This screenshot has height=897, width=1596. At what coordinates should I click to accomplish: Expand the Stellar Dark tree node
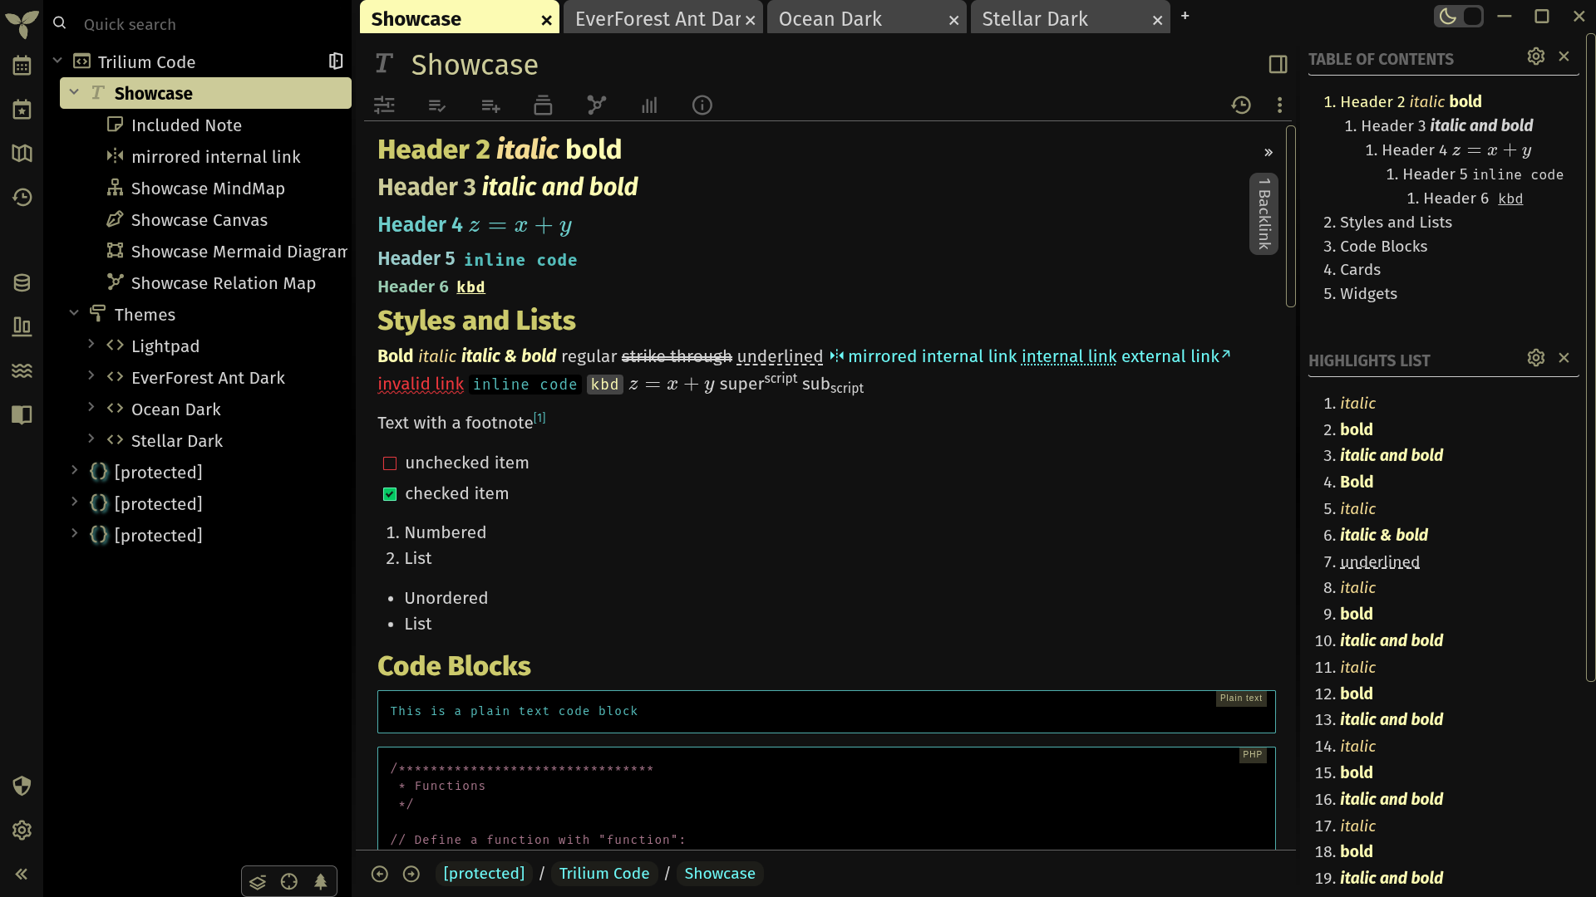(91, 439)
